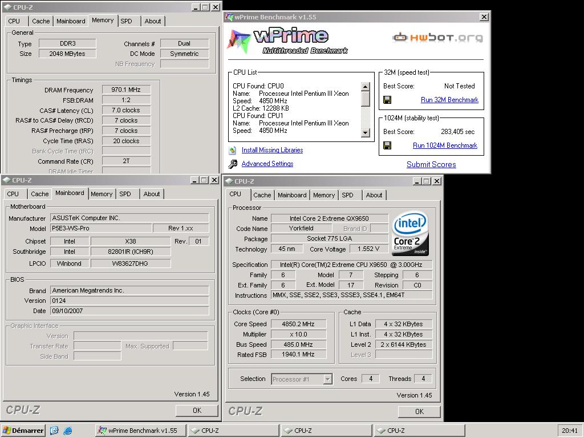Activate the first CPU-Z taskbar button

[233, 431]
